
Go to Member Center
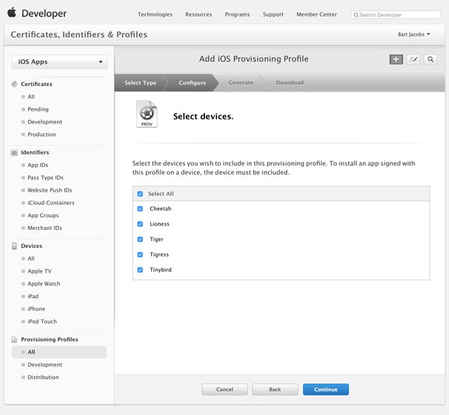[x=317, y=14]
